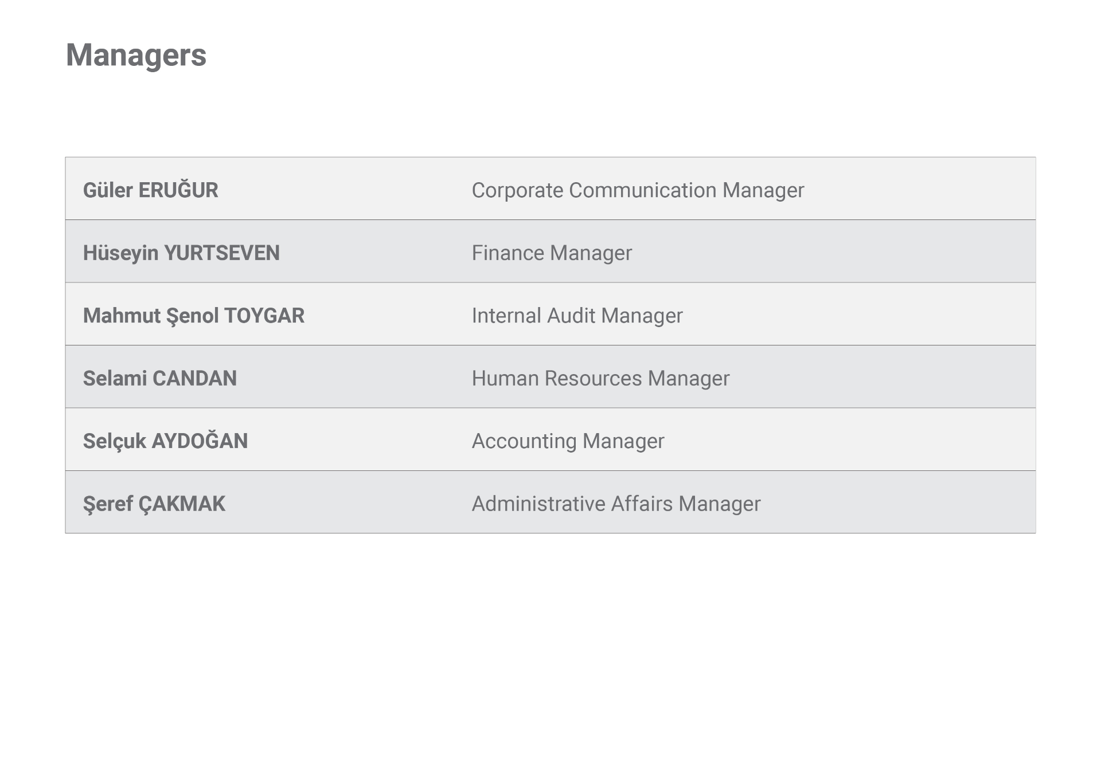Select the name Hüseyin YURTSEVEN
This screenshot has width=1101, height=778.
181,253
